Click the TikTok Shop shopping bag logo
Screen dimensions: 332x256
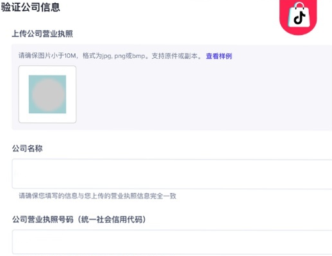point(299,15)
